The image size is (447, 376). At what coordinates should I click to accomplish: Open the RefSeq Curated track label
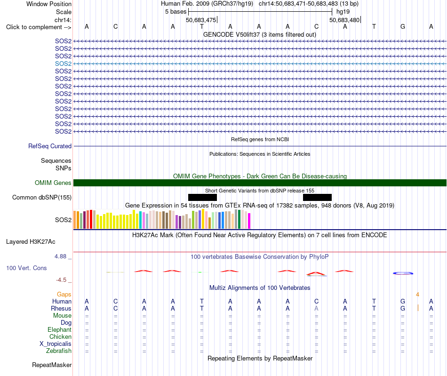coord(50,146)
